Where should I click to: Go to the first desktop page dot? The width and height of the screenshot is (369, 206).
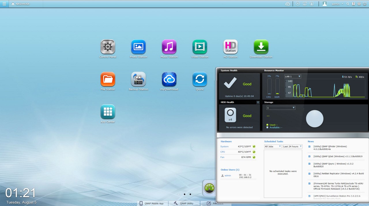178,194
